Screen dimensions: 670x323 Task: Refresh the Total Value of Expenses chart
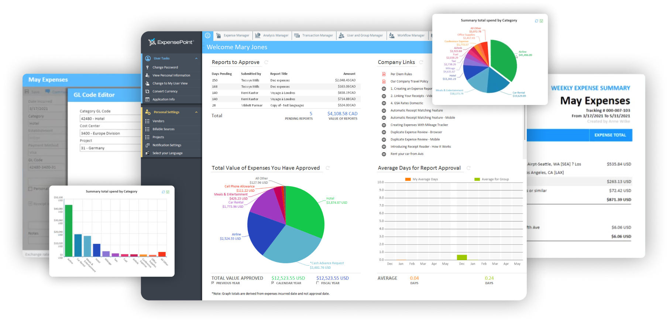[x=327, y=168]
